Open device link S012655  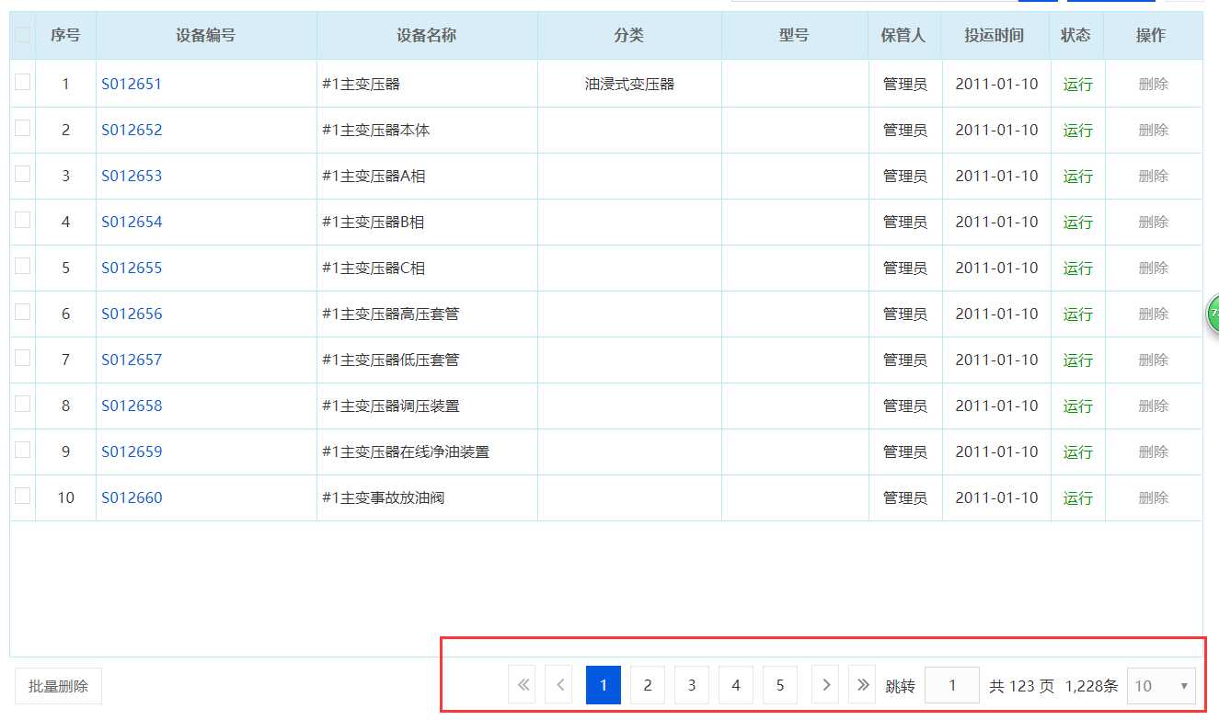(x=132, y=268)
